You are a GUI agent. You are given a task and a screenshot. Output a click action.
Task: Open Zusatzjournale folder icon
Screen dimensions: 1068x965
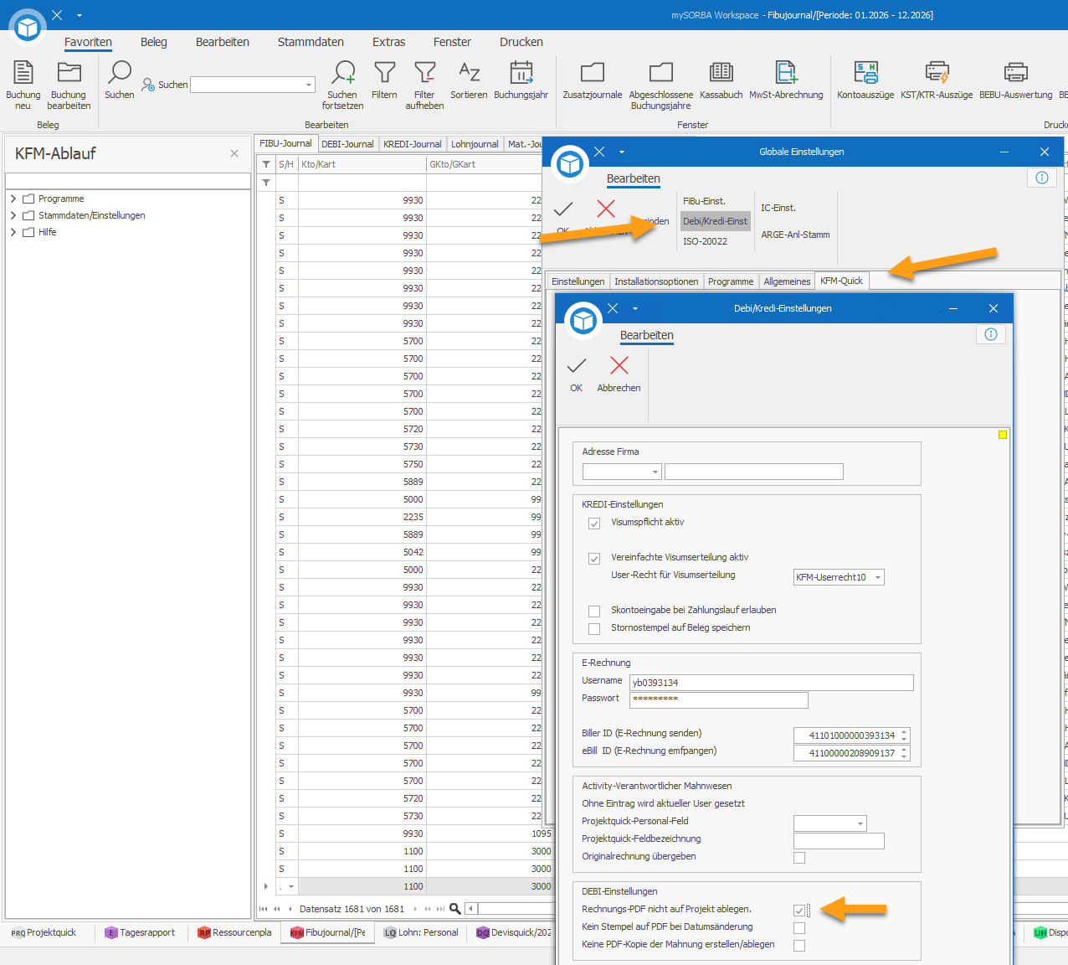pos(593,73)
